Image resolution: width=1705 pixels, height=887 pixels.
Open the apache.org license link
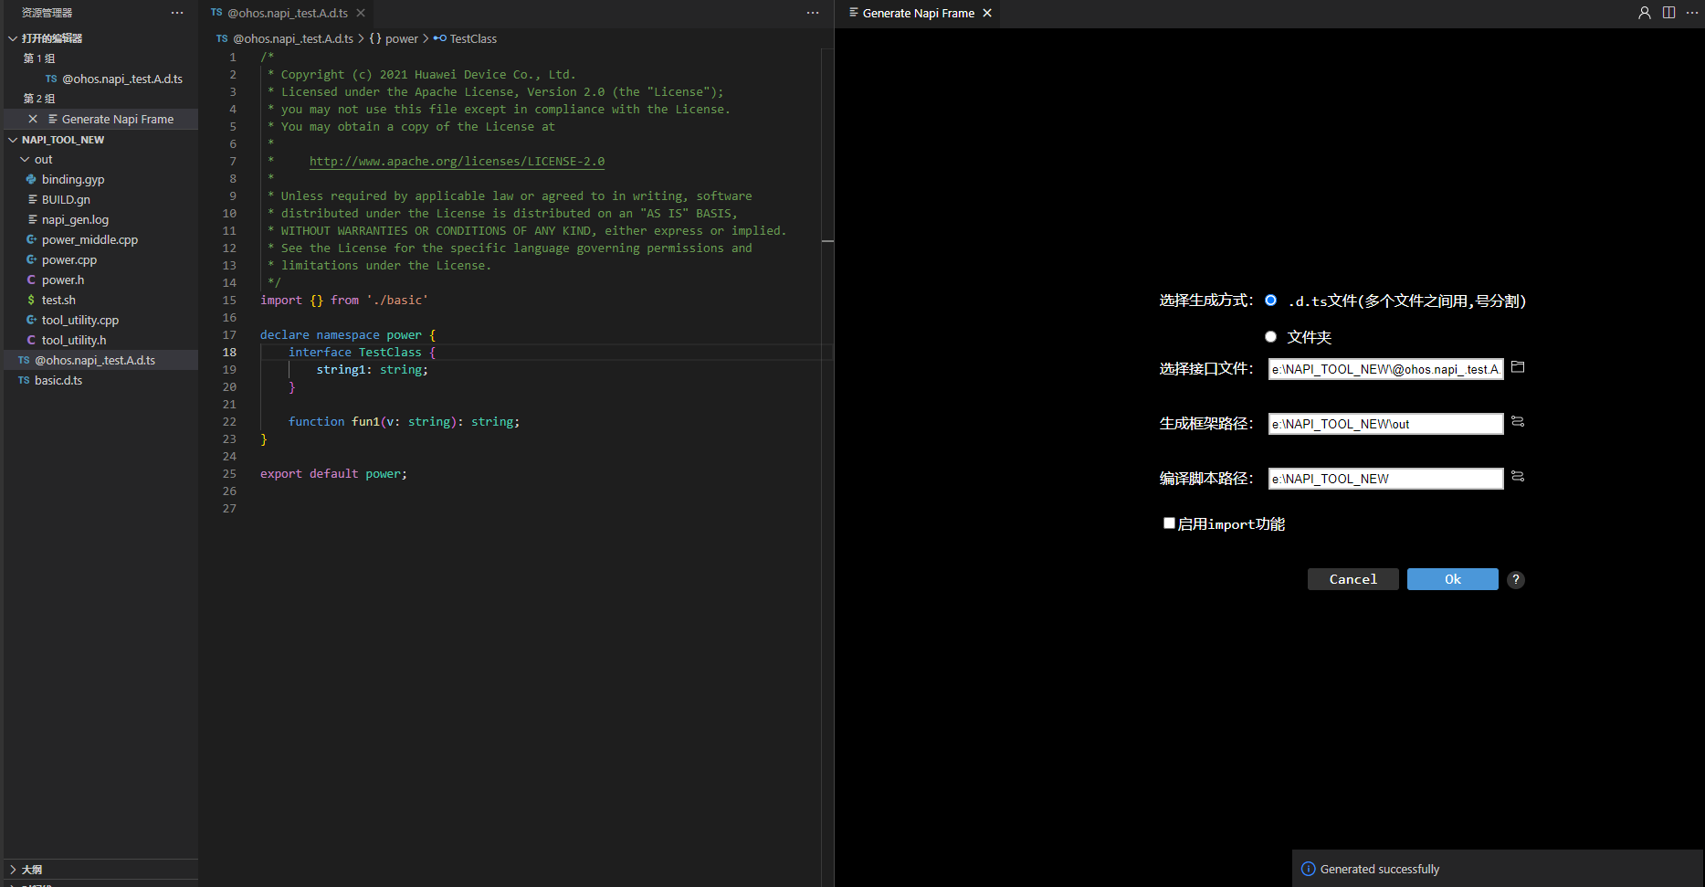(457, 162)
